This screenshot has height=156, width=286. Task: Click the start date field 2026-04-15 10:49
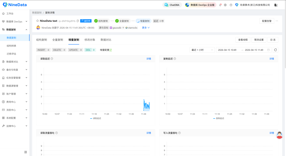click(227, 50)
